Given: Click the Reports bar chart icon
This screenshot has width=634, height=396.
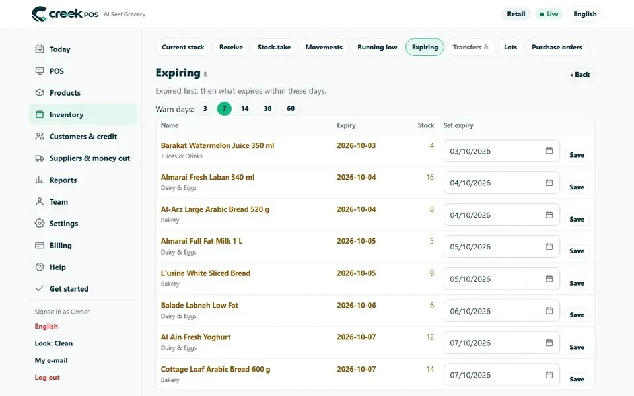Looking at the screenshot, I should tap(40, 180).
